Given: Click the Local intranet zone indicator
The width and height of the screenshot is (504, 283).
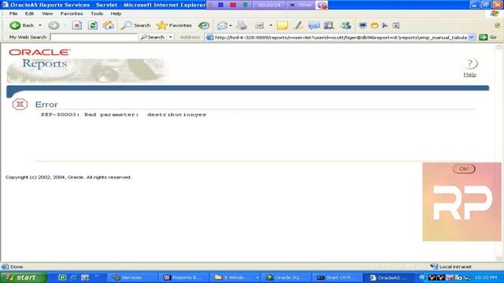Looking at the screenshot, I should tap(451, 266).
